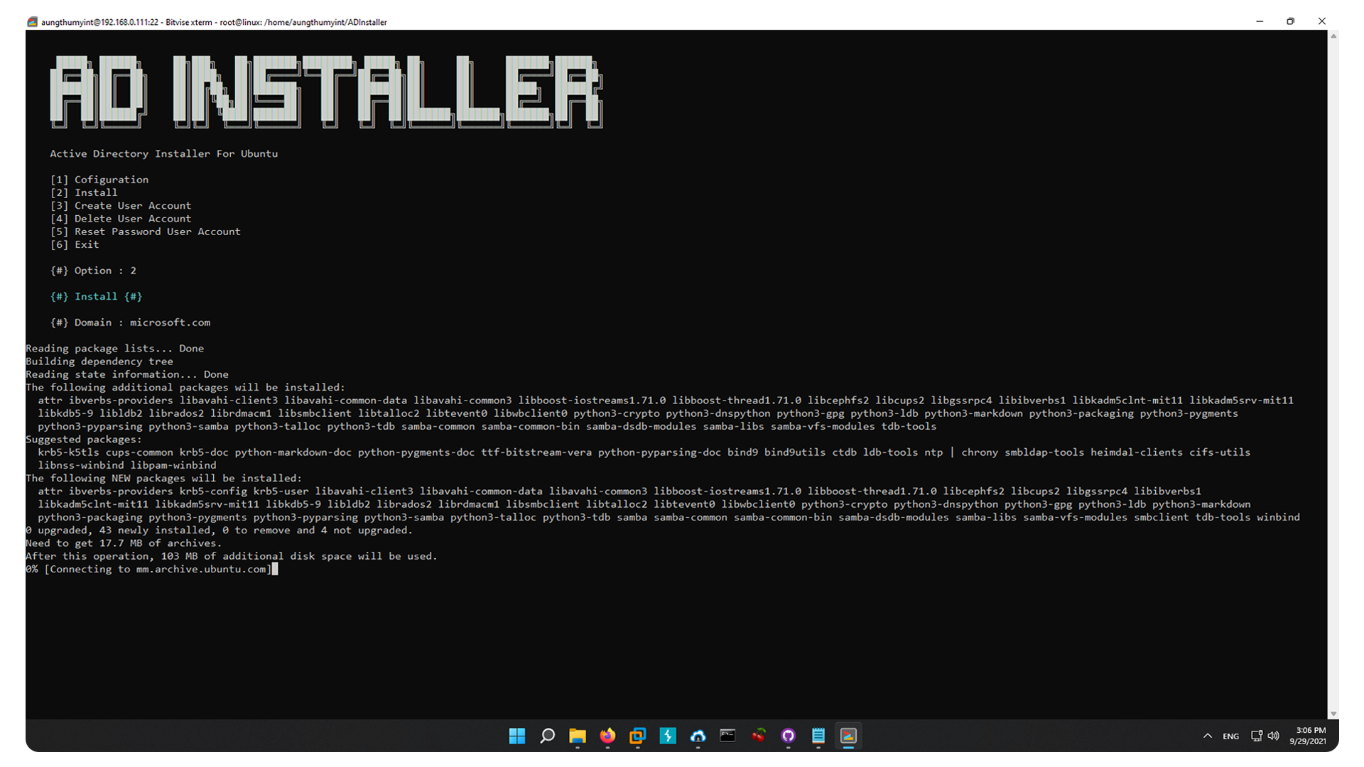Click the command prompt taskbar icon

[727, 736]
